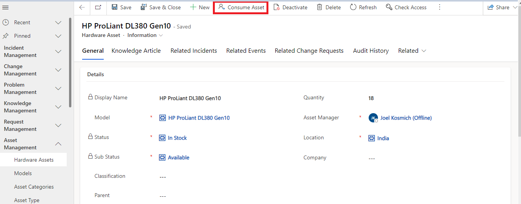This screenshot has height=204, width=521.
Task: Switch to Related Change Requests tab
Action: coord(309,51)
